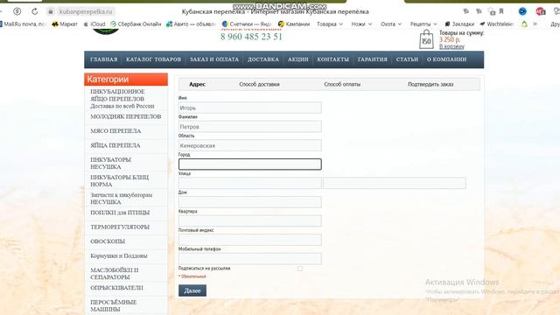The height and width of the screenshot is (315, 560).
Task: Open the О компании menu item
Action: click(x=447, y=59)
